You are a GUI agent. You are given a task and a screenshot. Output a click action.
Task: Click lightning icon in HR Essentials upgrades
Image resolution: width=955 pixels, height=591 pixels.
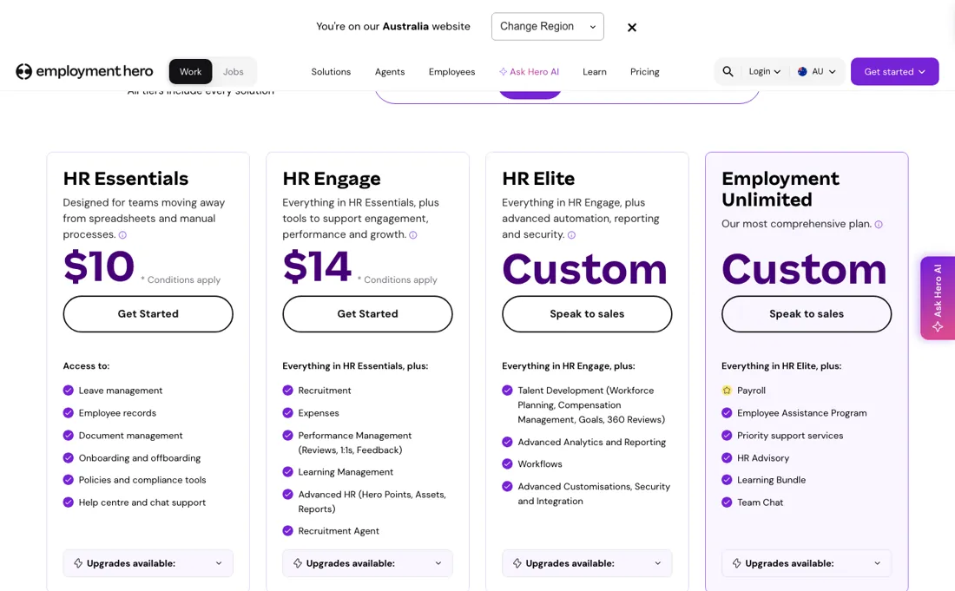tap(78, 563)
